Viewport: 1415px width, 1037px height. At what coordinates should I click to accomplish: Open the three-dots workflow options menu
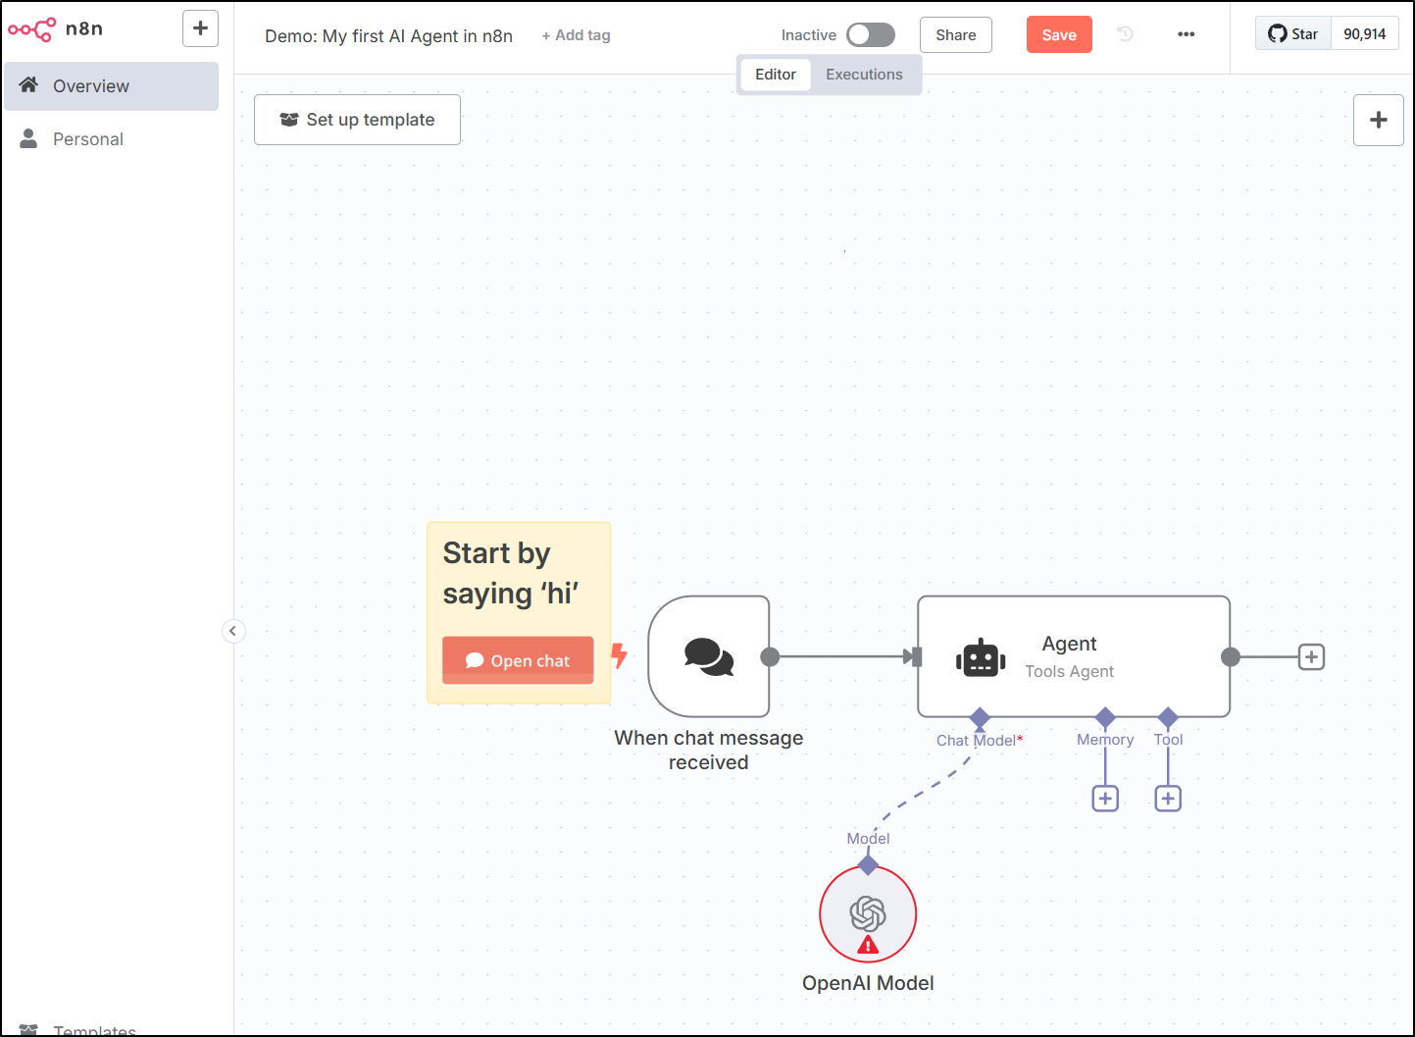point(1186,34)
